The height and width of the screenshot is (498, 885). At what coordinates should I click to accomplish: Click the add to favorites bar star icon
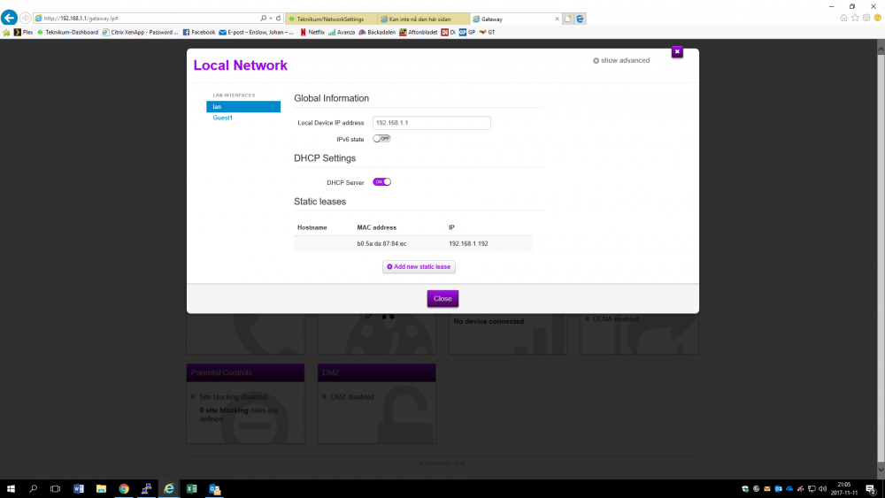click(6, 32)
